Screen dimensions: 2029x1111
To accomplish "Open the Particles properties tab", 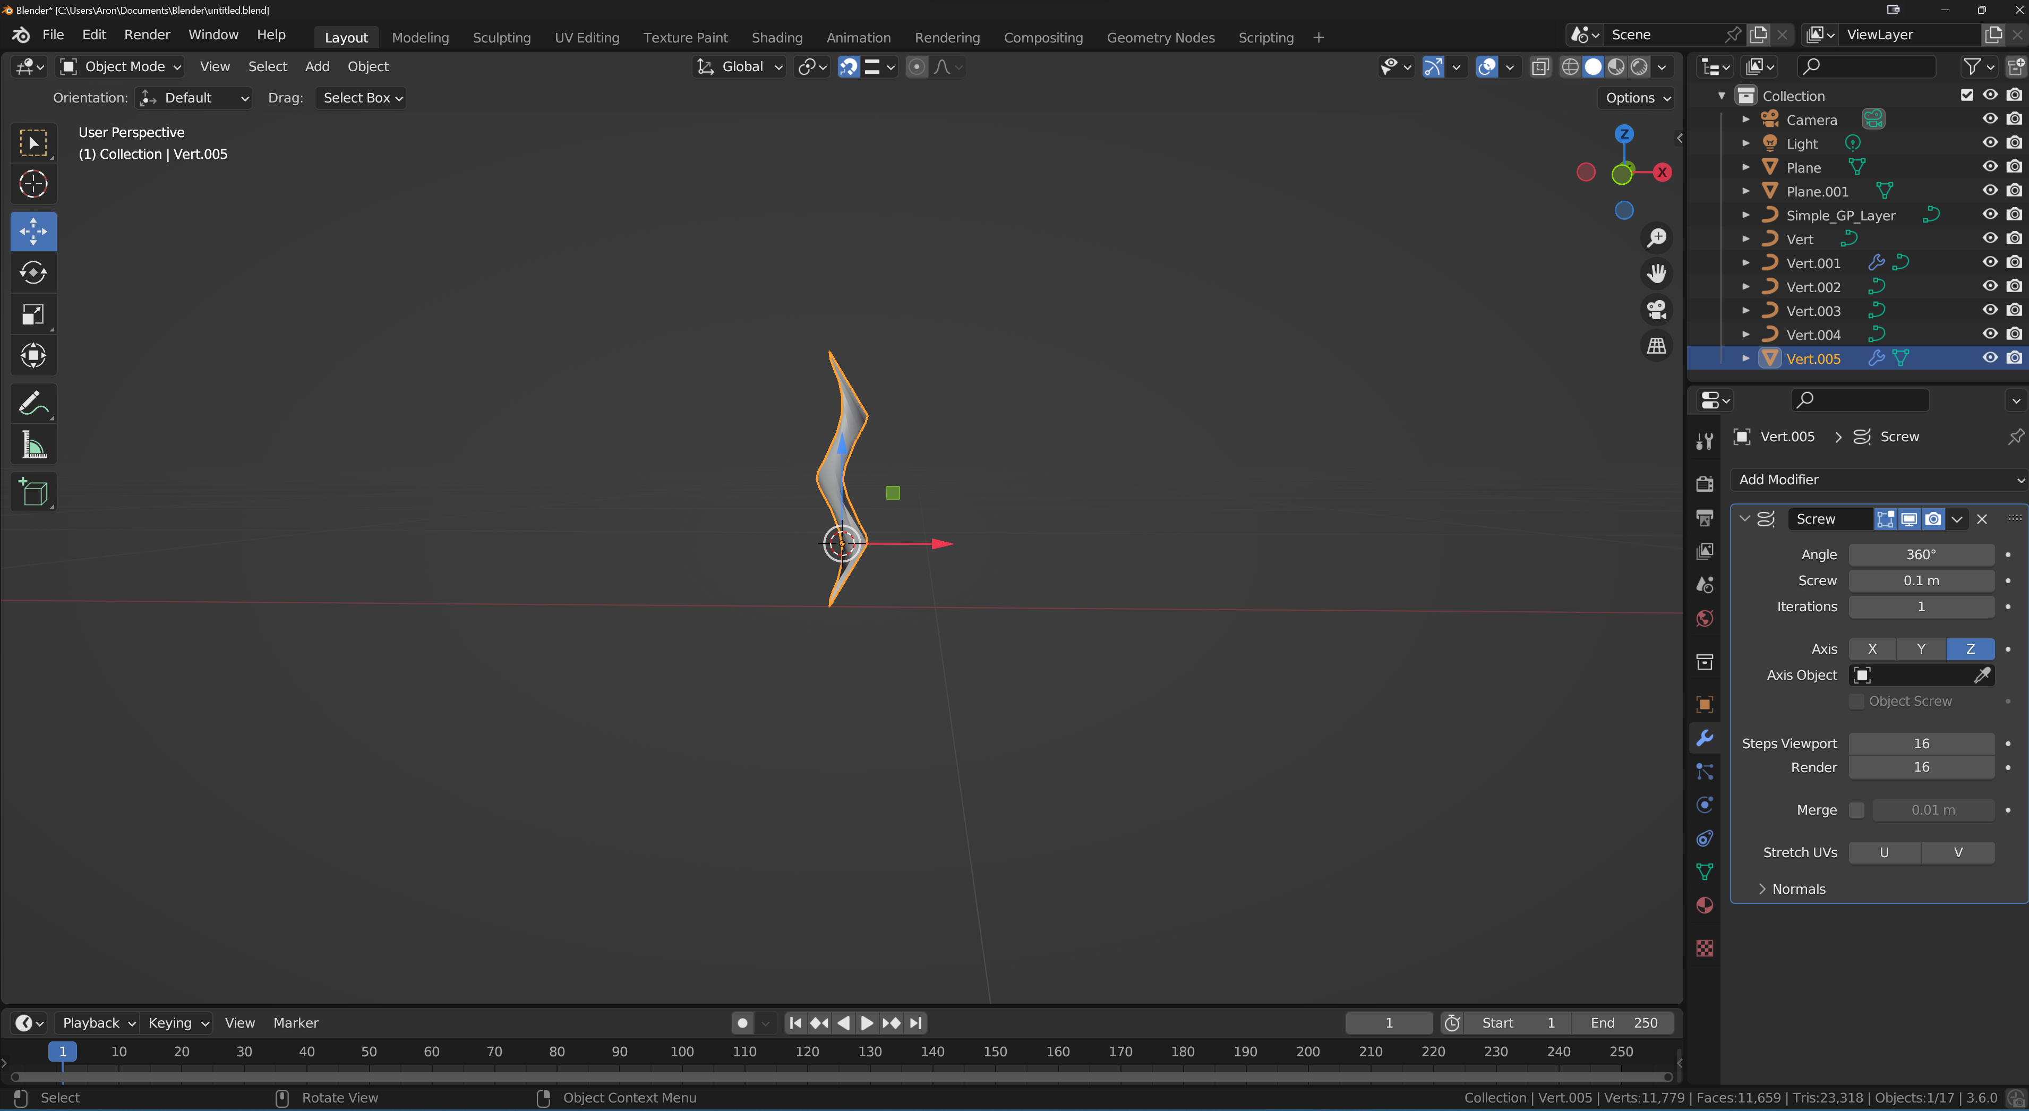I will click(1705, 772).
